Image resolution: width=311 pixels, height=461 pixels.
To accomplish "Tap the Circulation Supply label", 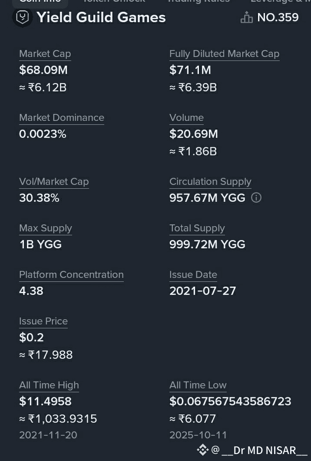I will [210, 182].
